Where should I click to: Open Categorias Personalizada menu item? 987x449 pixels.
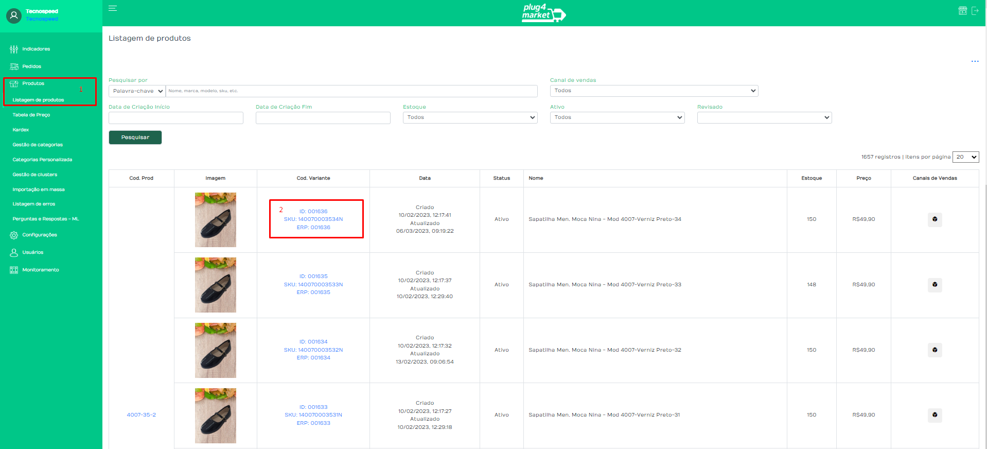(42, 160)
